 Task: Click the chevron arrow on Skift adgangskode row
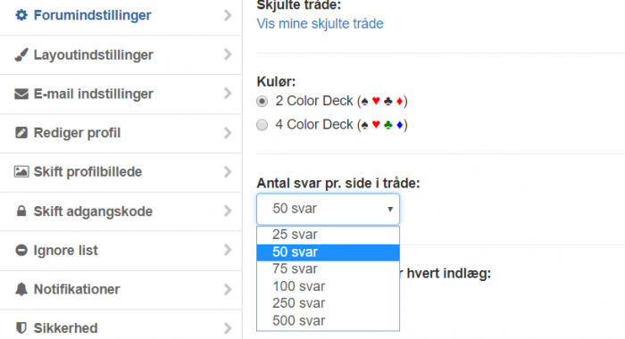coord(228,211)
